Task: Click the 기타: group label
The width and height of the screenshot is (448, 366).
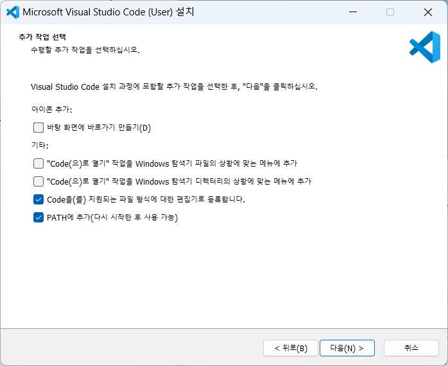Action: (40, 146)
